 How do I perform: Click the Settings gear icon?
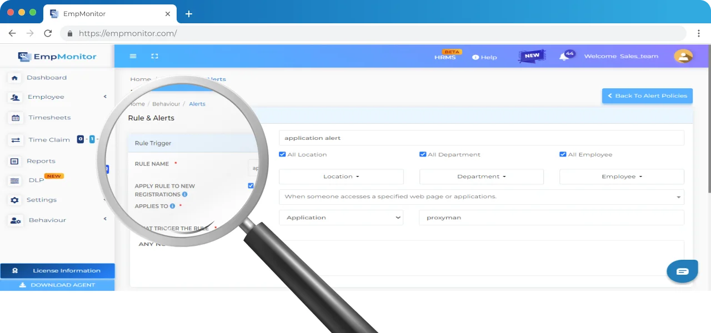pyautogui.click(x=15, y=200)
